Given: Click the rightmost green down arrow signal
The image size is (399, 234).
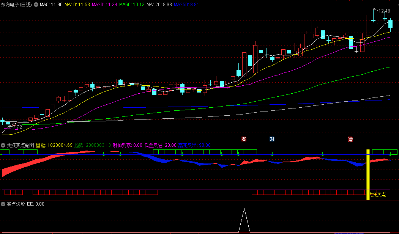Looking at the screenshot, I should pyautogui.click(x=390, y=154).
